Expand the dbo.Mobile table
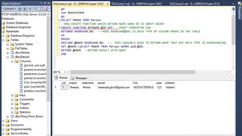This screenshot has height=136, width=242. pos(8,53)
